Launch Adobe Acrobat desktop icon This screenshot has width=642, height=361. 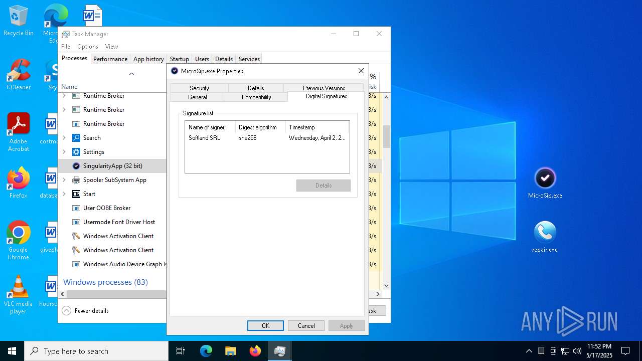(18, 131)
